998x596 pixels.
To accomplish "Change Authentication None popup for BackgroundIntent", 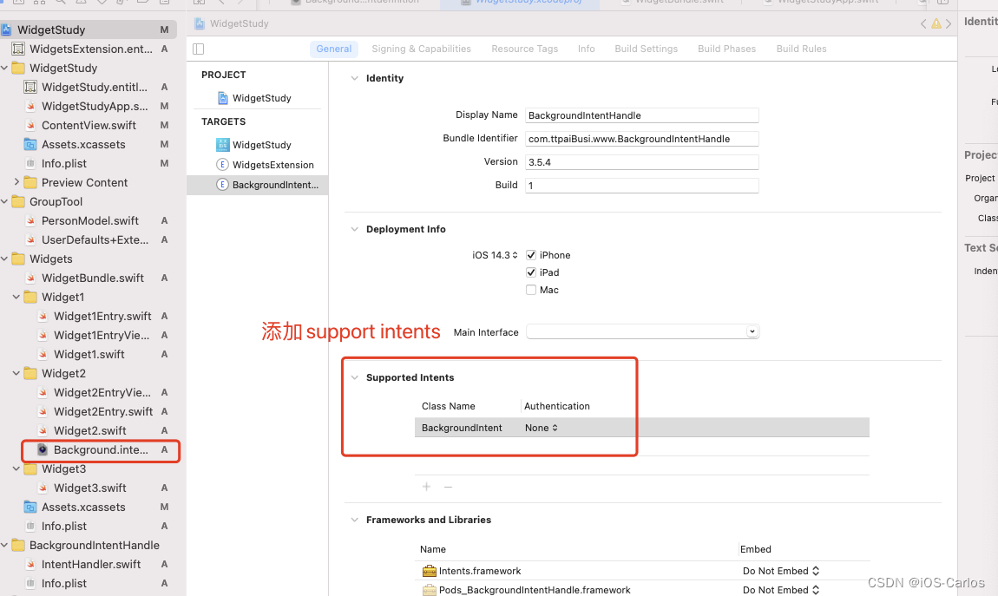I will coord(541,428).
